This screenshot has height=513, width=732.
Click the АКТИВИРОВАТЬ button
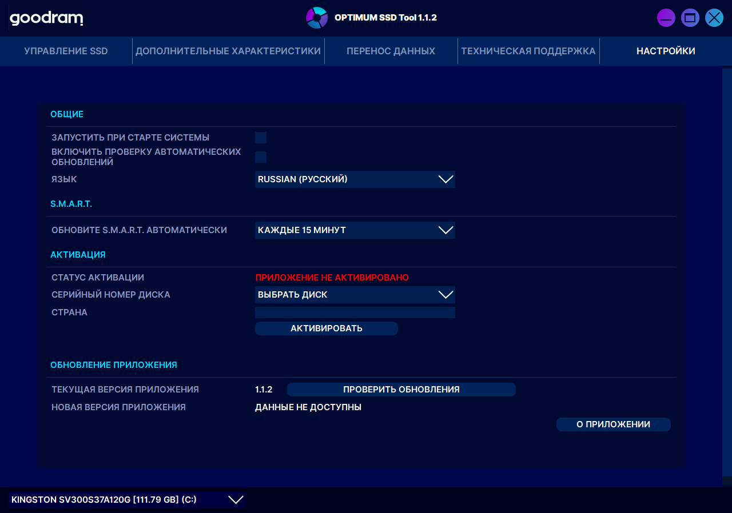327,328
